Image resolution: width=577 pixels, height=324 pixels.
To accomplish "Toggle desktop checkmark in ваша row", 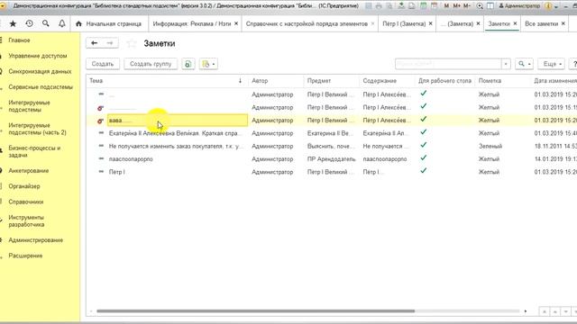I will coord(424,120).
